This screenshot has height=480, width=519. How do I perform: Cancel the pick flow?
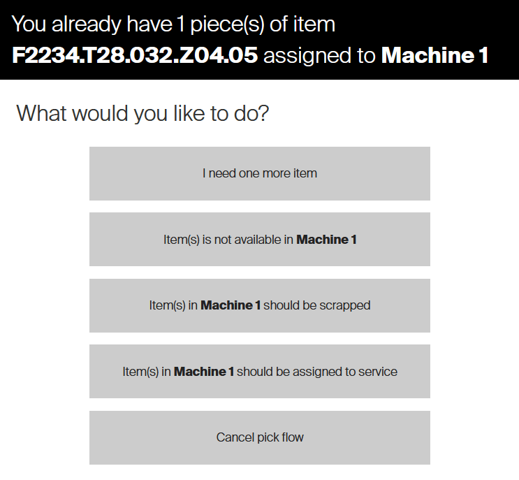[260, 437]
